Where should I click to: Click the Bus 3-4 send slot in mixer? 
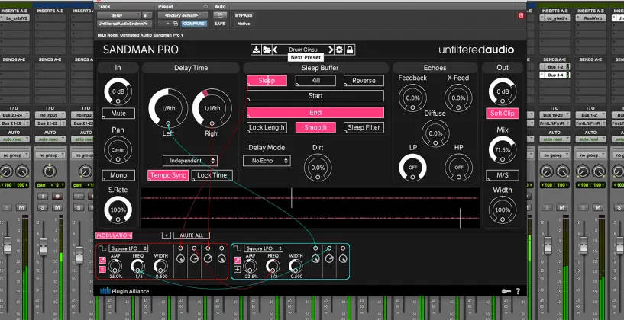[554, 75]
